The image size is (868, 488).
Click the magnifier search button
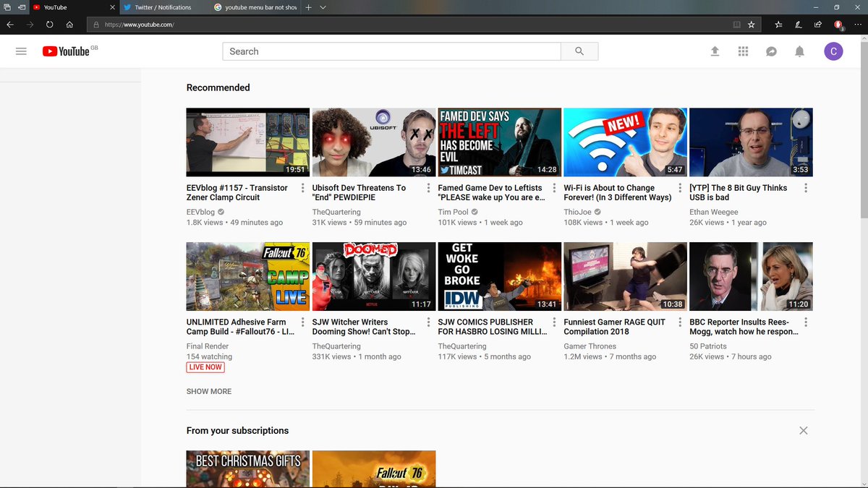579,51
